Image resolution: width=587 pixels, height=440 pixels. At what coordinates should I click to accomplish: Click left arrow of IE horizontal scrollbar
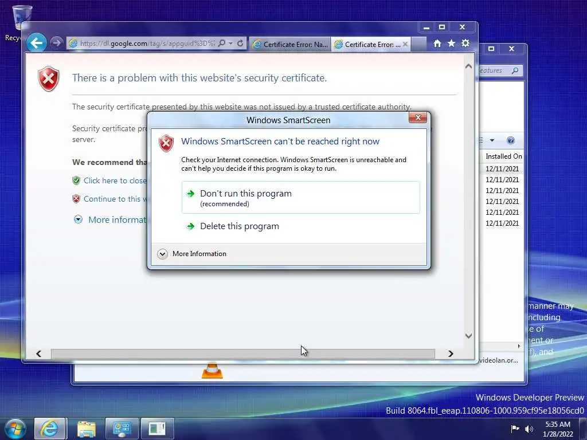[38, 353]
